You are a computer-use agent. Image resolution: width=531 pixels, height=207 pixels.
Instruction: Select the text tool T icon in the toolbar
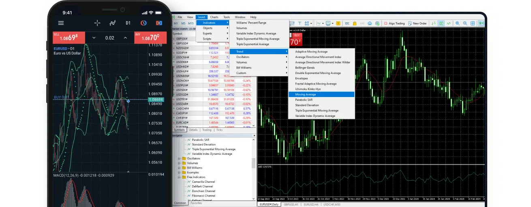[x=300, y=23]
